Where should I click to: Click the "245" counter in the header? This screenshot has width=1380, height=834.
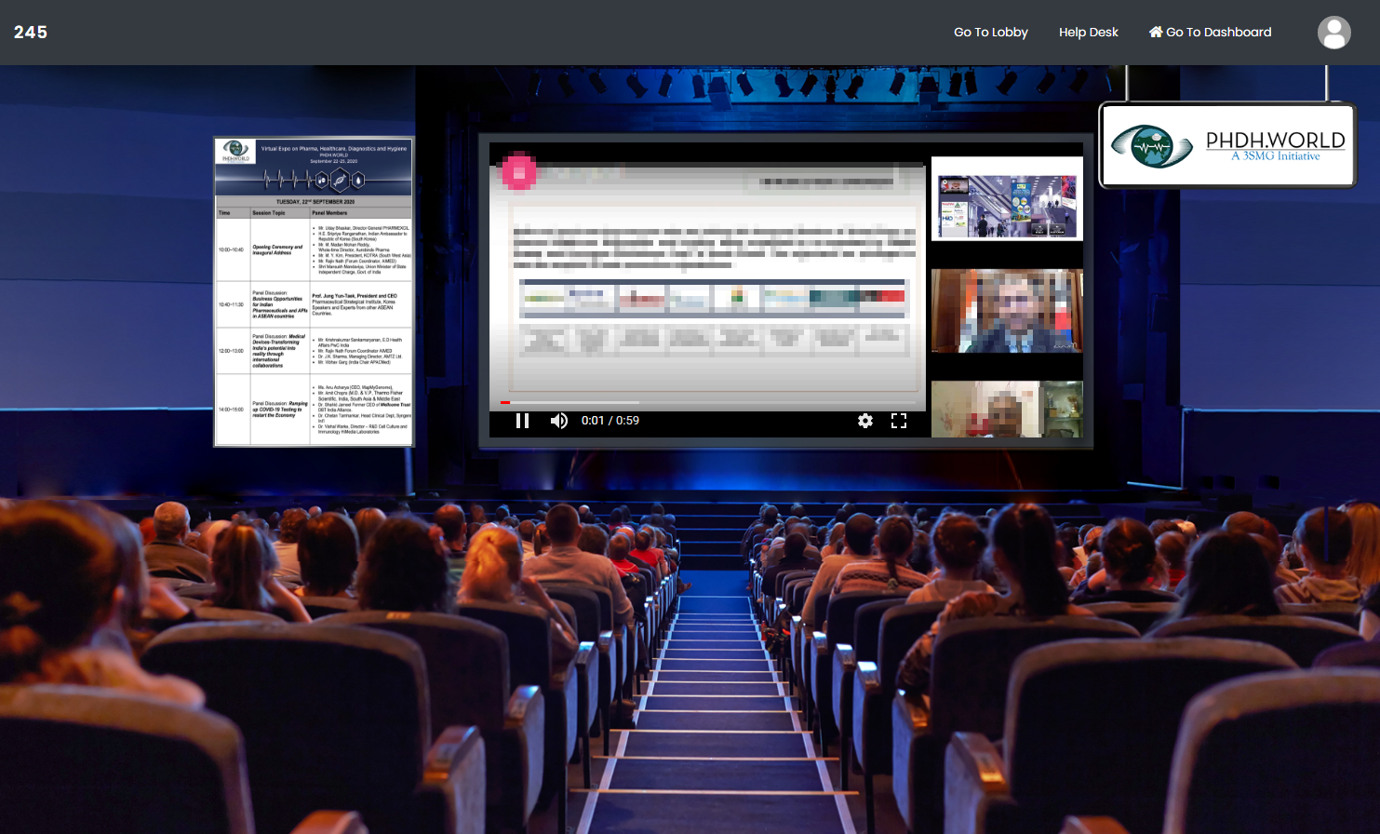point(31,33)
